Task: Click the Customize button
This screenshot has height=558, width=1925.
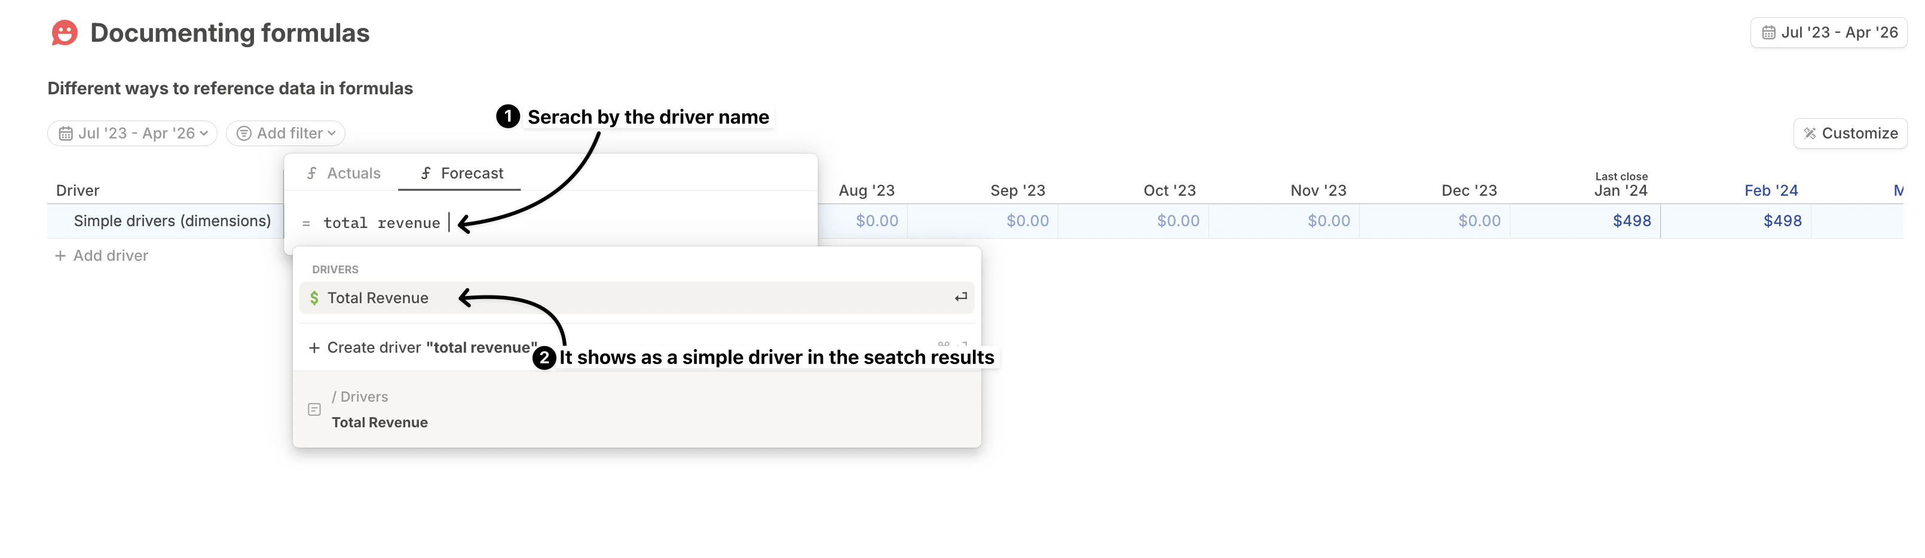Action: [x=1850, y=134]
